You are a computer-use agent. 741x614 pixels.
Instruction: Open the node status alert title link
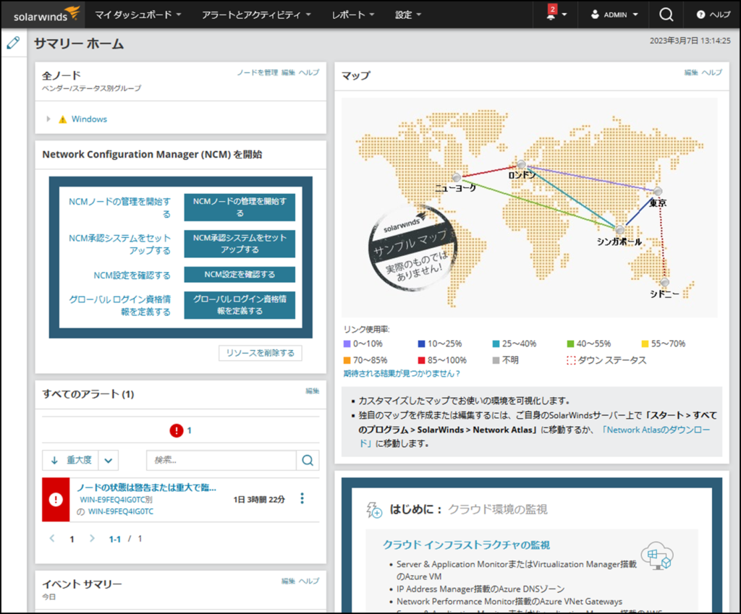point(146,487)
